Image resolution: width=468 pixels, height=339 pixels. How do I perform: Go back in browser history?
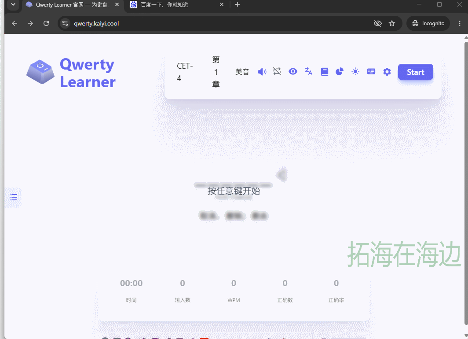click(x=15, y=23)
